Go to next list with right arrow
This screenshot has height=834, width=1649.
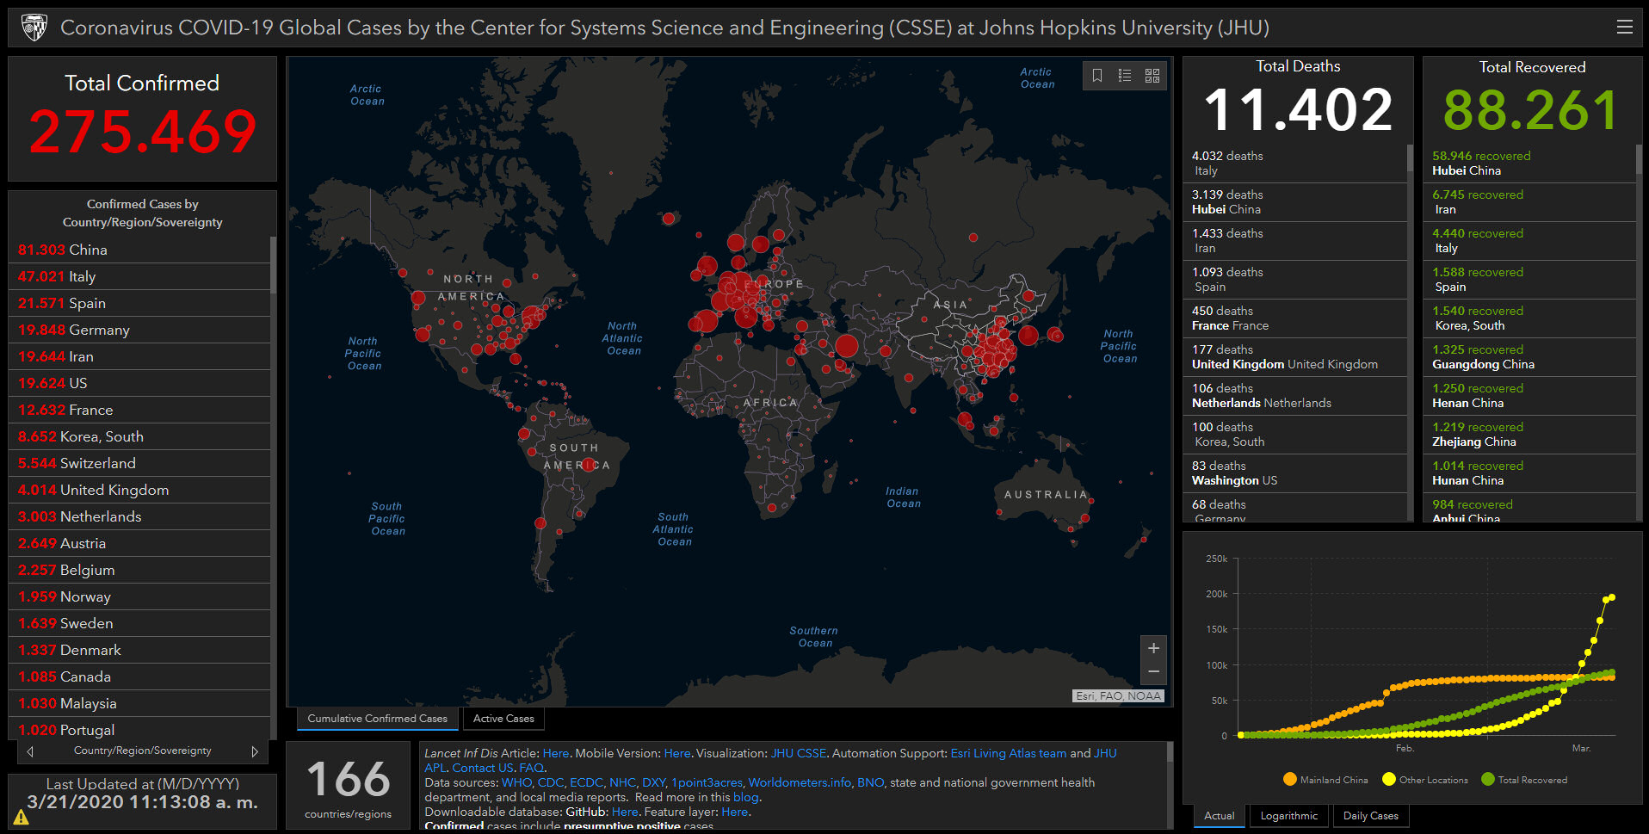pos(255,751)
